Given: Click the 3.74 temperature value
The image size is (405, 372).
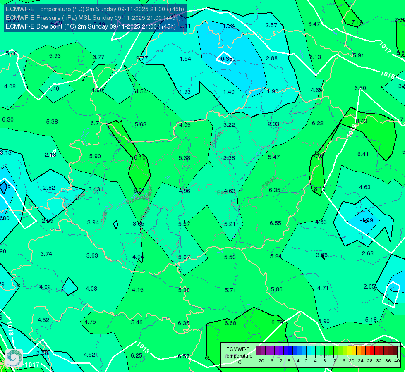Looking at the screenshot, I should (x=46, y=254).
